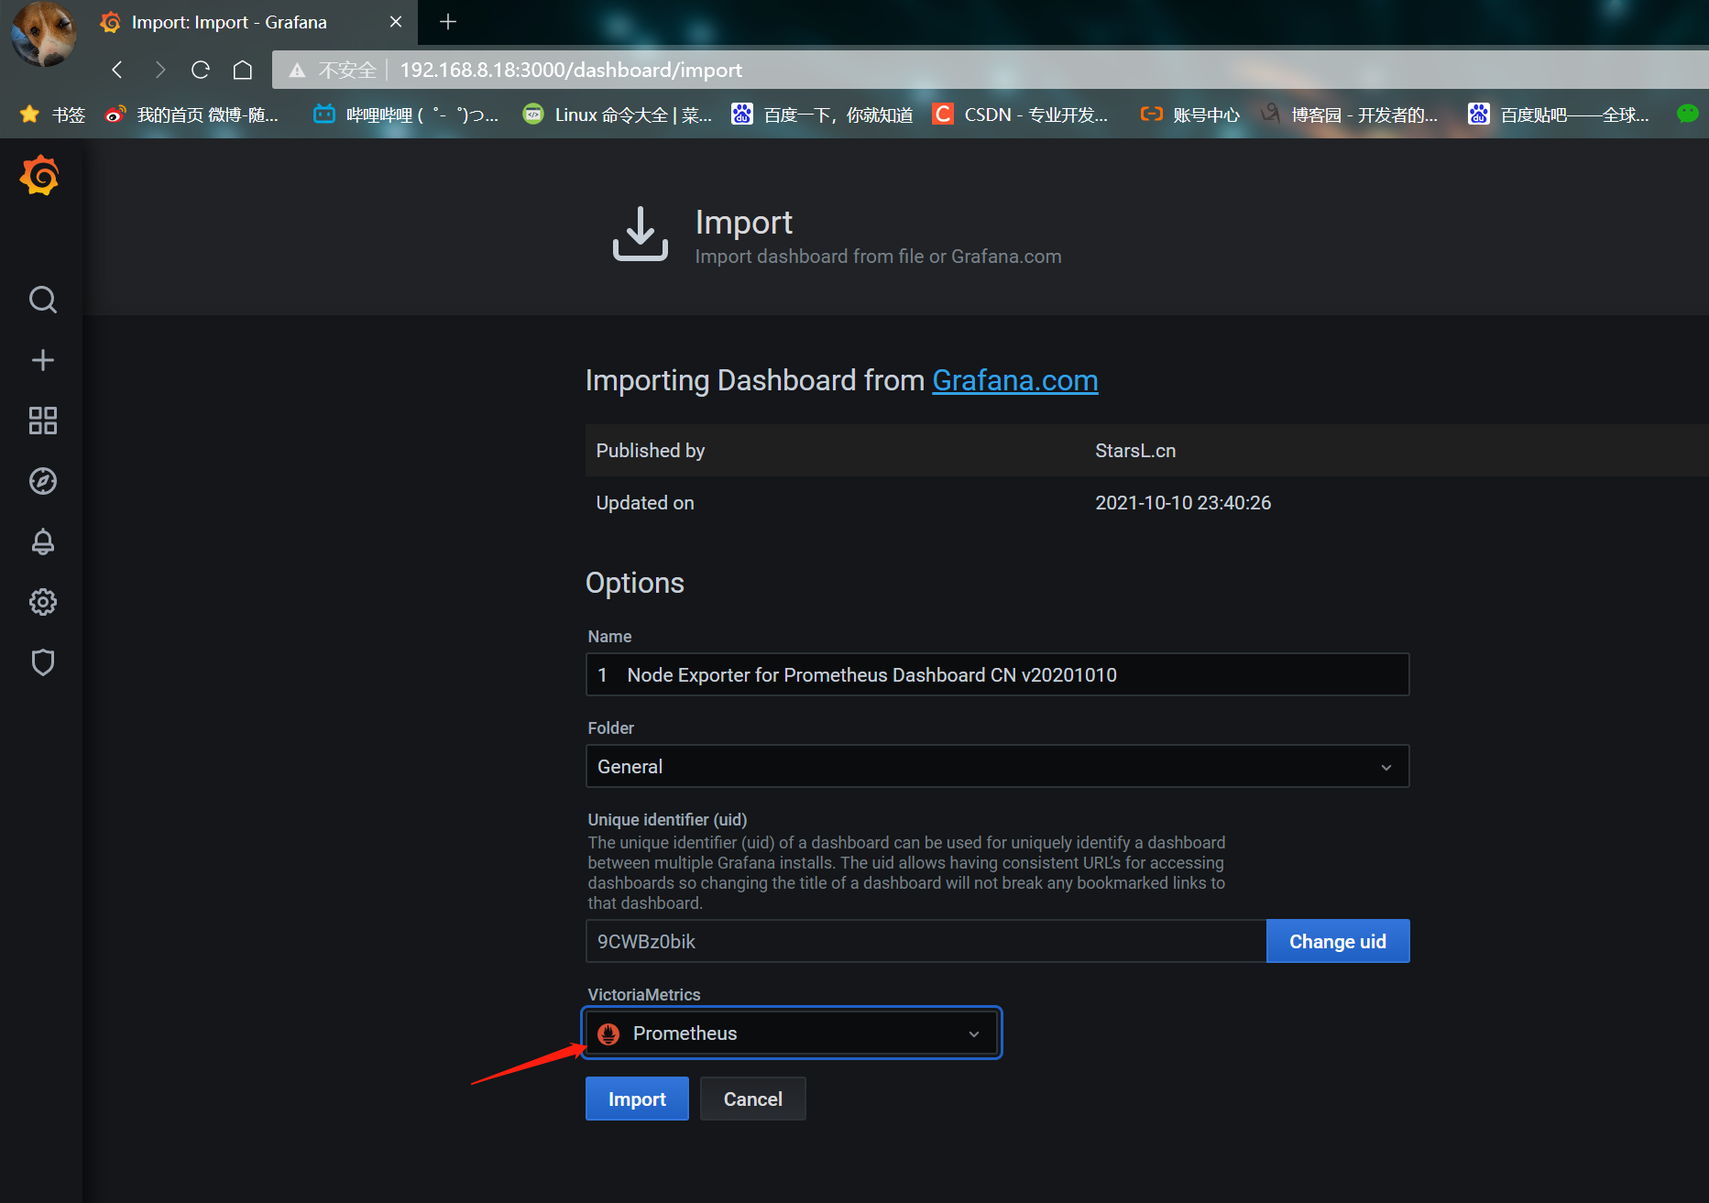The height and width of the screenshot is (1203, 1709).
Task: View site security warning icon
Action: (297, 70)
